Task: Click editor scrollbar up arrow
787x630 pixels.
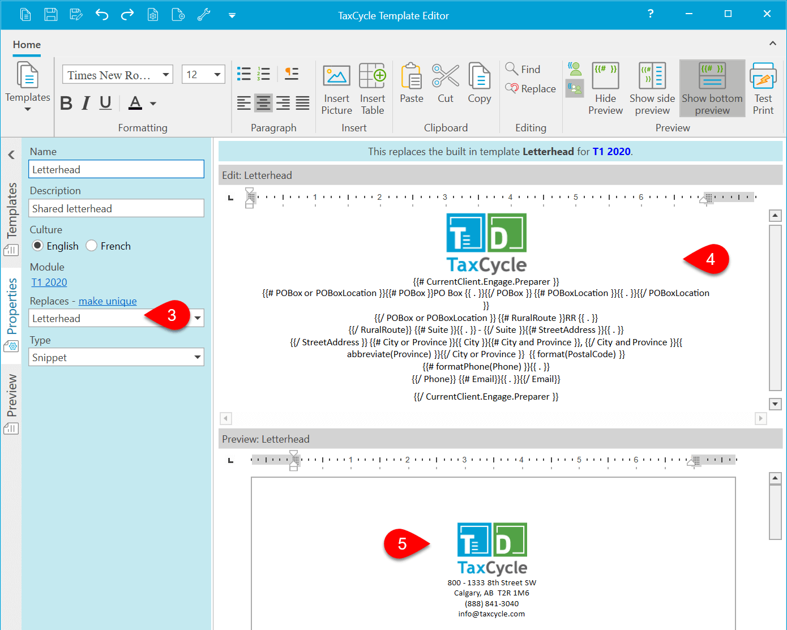Action: tap(775, 215)
